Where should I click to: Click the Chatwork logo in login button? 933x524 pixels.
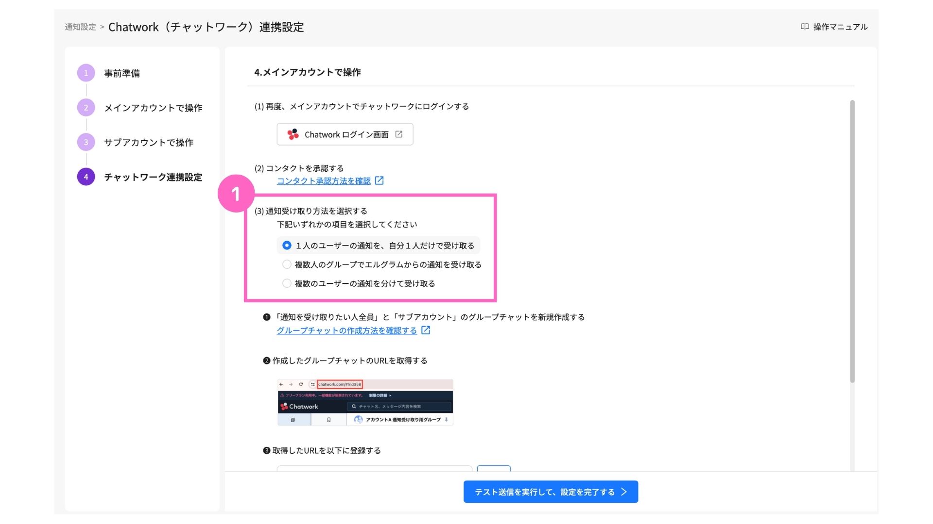[x=293, y=134]
